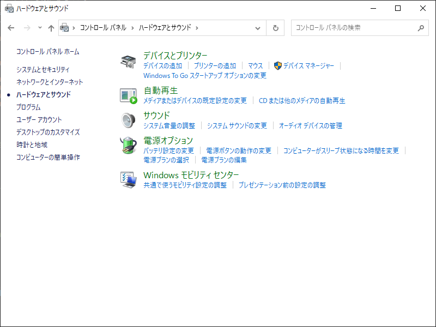The width and height of the screenshot is (436, 327).
Task: Open デスクトップのカスタマイズ category
Action: click(x=48, y=132)
